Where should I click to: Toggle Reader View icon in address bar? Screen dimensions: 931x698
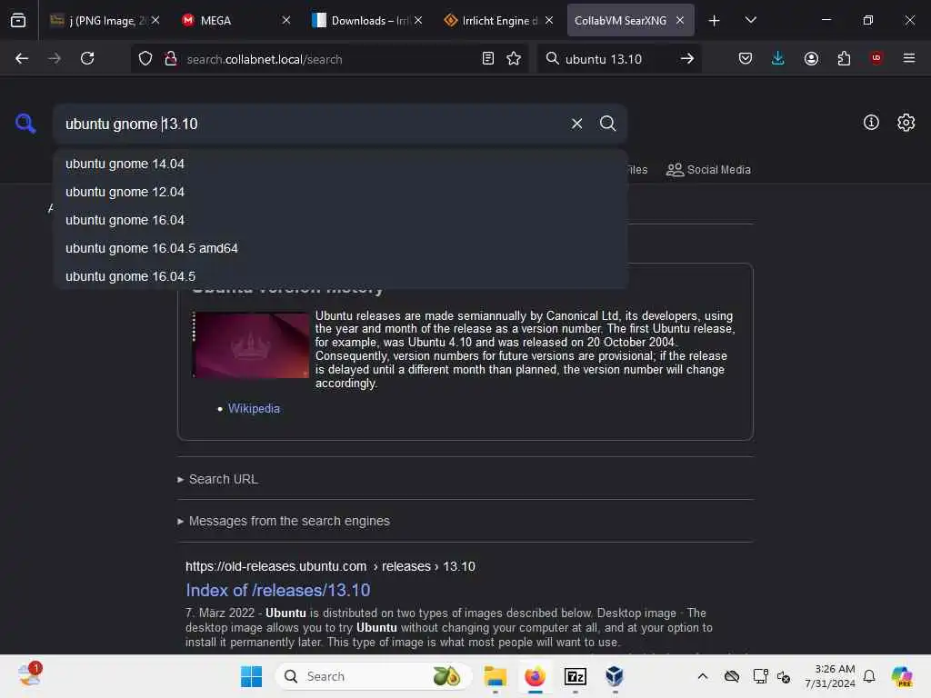[488, 58]
